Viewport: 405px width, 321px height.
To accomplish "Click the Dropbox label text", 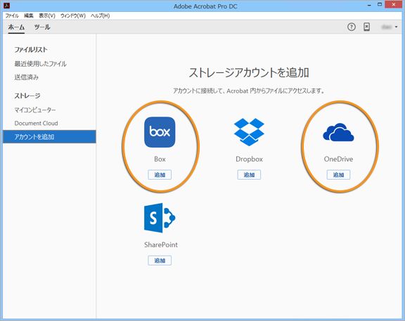I will pyautogui.click(x=249, y=159).
